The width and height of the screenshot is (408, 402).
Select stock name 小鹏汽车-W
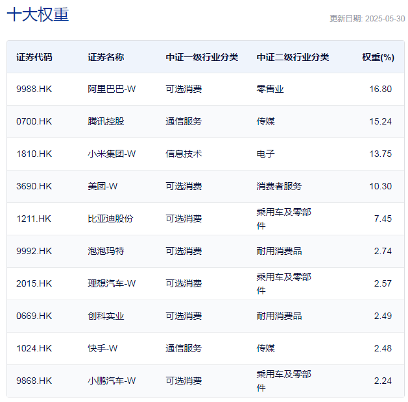(x=112, y=381)
